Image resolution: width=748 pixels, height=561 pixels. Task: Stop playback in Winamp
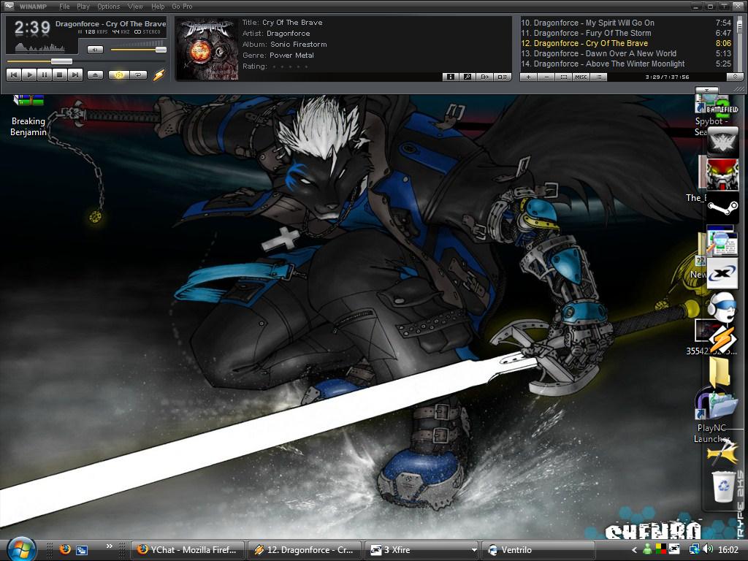coord(60,75)
